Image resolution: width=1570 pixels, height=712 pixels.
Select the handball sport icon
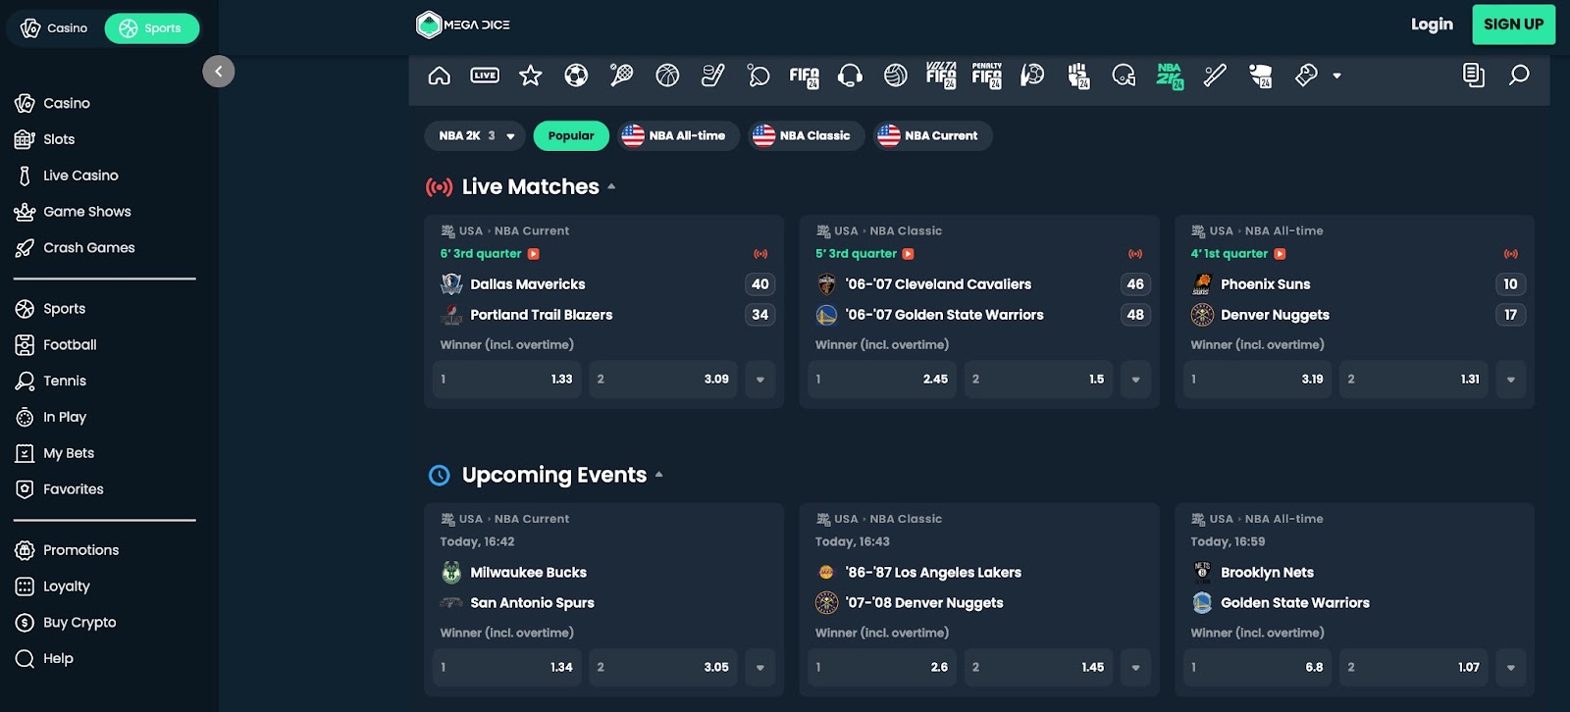[1032, 76]
